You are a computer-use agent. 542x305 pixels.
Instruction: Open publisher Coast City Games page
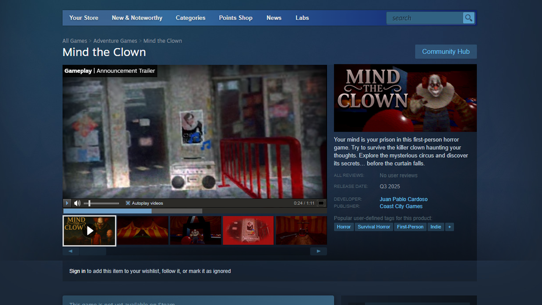point(401,206)
